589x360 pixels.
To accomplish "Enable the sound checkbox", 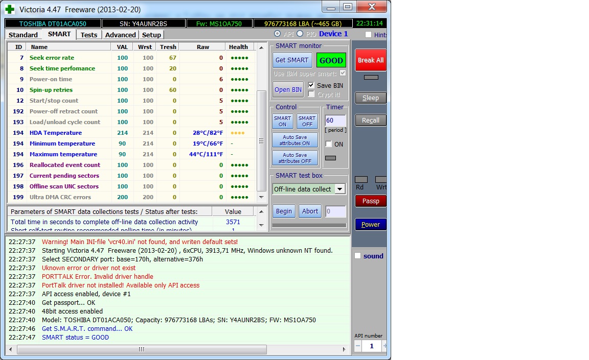I will coord(358,256).
